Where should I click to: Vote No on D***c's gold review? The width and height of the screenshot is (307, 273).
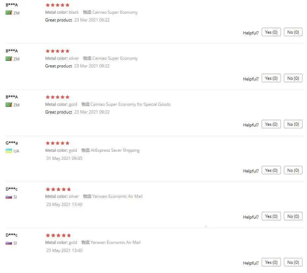(x=293, y=262)
